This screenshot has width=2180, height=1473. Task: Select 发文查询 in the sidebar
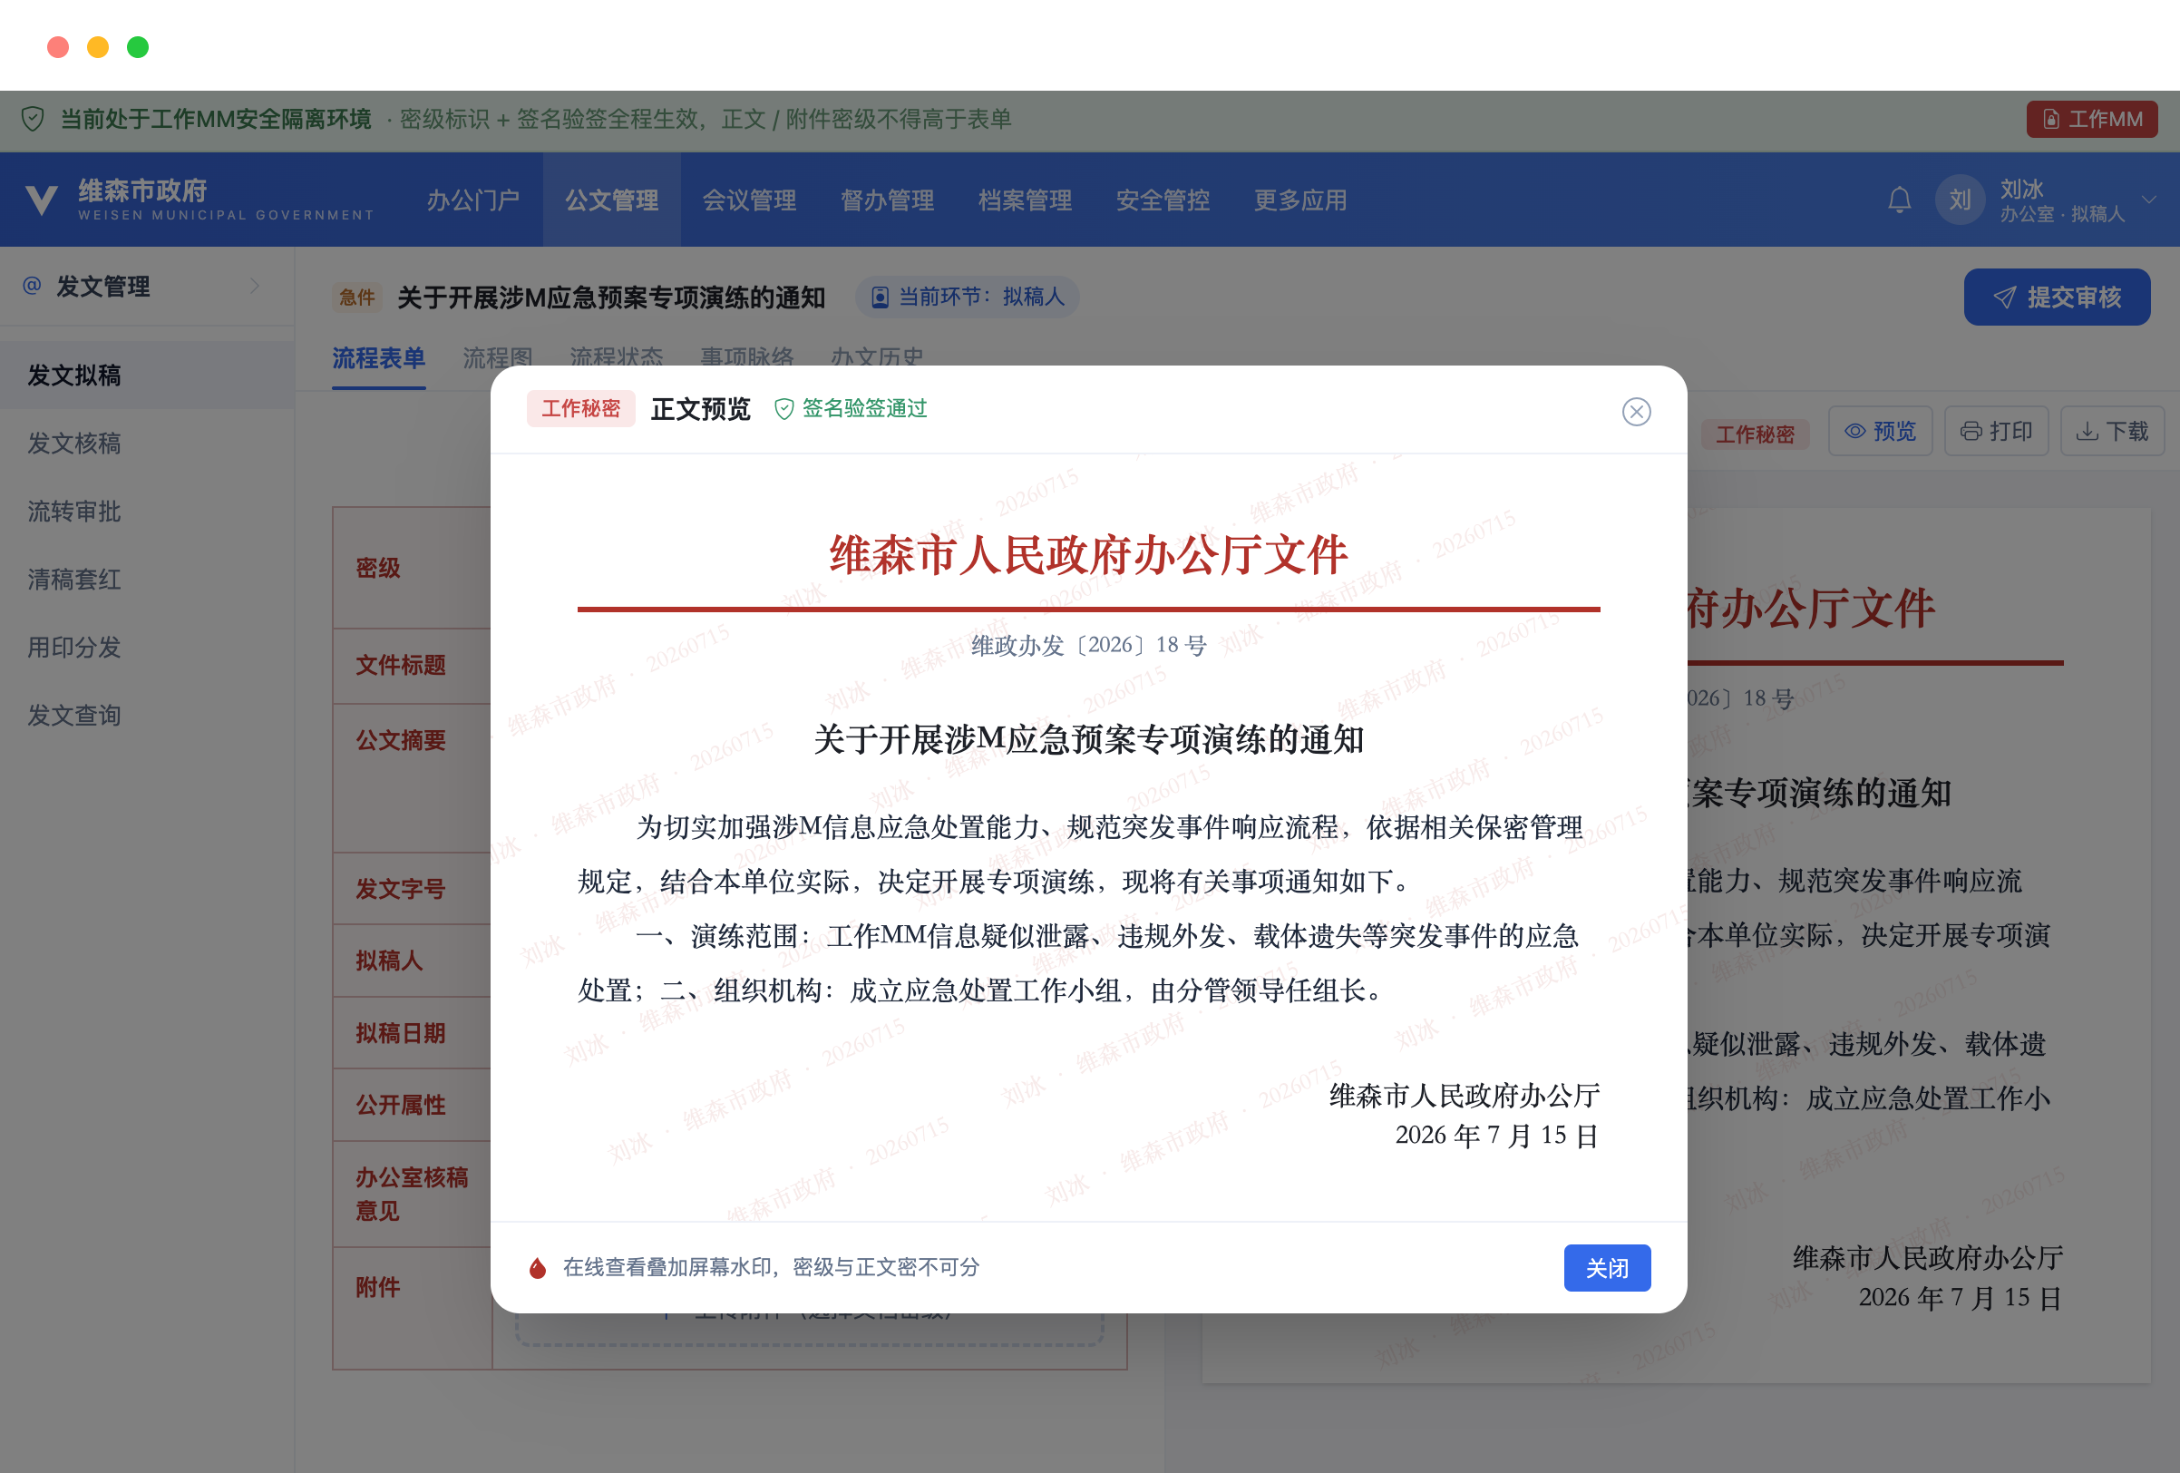[x=147, y=715]
